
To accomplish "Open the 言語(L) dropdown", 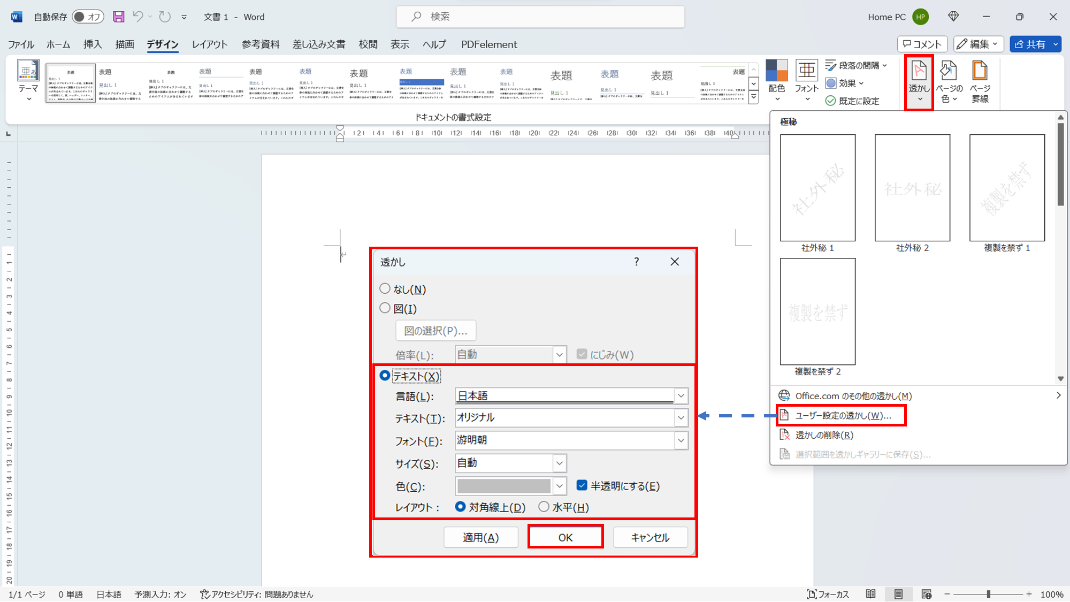I will click(681, 396).
